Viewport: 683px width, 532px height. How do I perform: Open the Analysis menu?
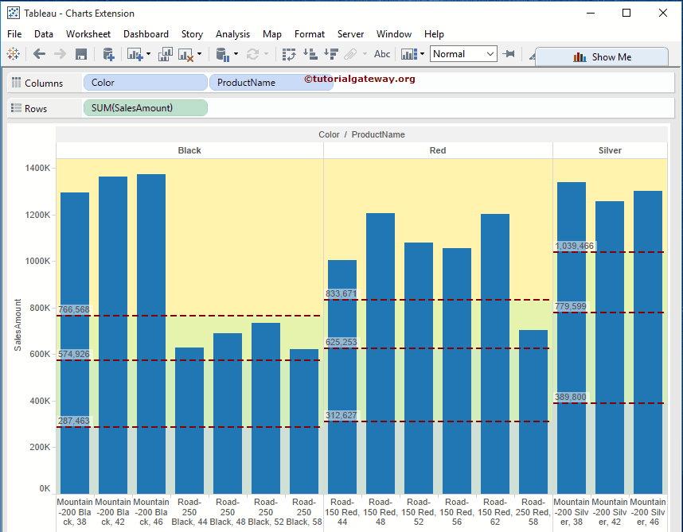pyautogui.click(x=232, y=34)
